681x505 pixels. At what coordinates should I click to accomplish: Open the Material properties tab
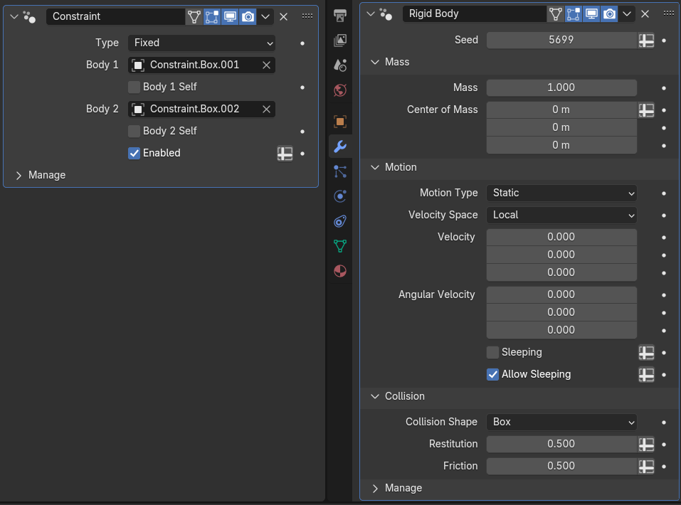pyautogui.click(x=340, y=271)
